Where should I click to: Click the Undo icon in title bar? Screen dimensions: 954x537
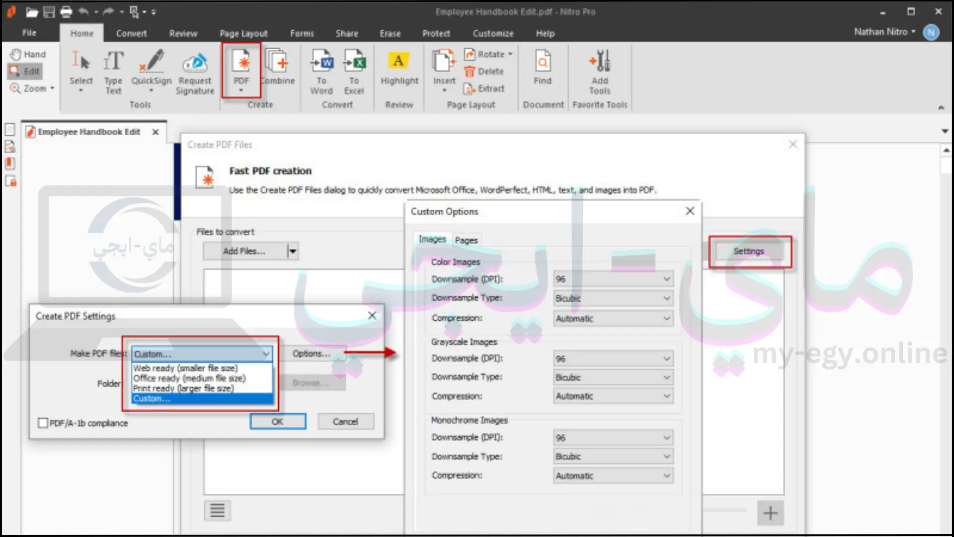click(83, 11)
